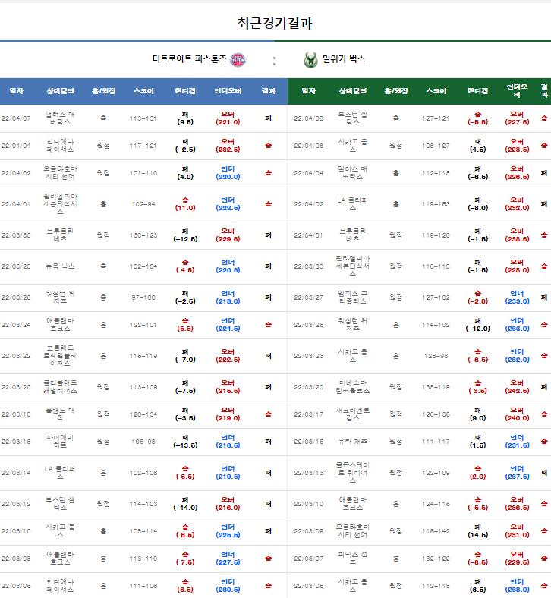Viewport: 551px width, 598px height.
Task: Click Bucks opponent 피닉스 선즈
Action: coord(352,559)
